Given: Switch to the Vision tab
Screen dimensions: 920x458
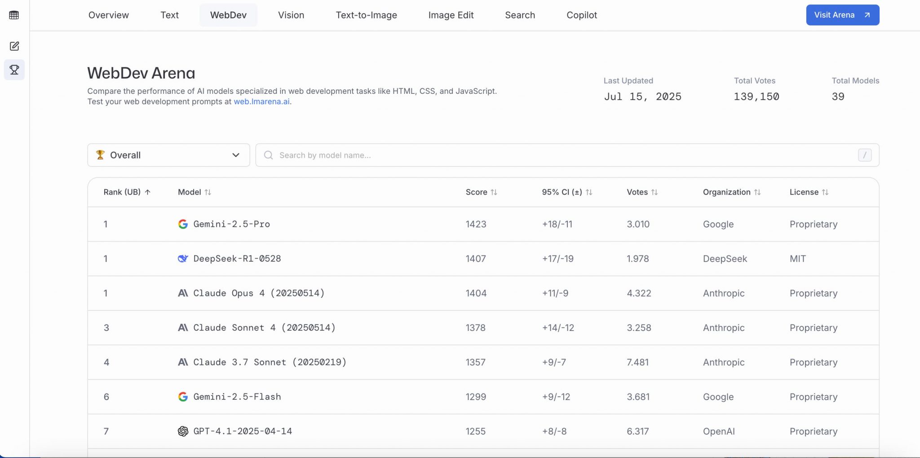Looking at the screenshot, I should click(291, 15).
